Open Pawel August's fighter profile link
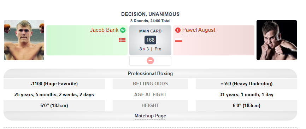This screenshot has height=129, width=306. coord(199,30)
